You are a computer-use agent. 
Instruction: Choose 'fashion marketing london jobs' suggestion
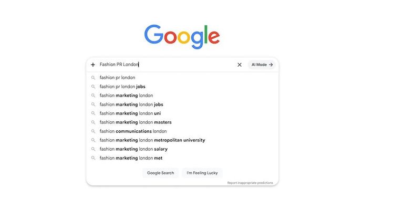coord(182,105)
